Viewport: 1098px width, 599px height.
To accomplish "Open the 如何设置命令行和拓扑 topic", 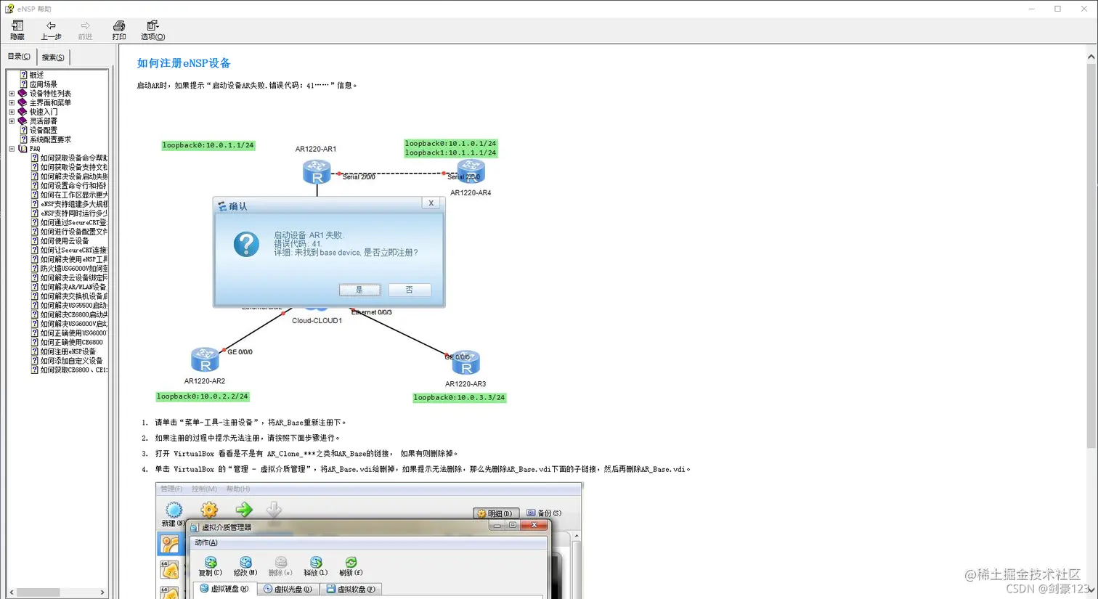I will [73, 186].
